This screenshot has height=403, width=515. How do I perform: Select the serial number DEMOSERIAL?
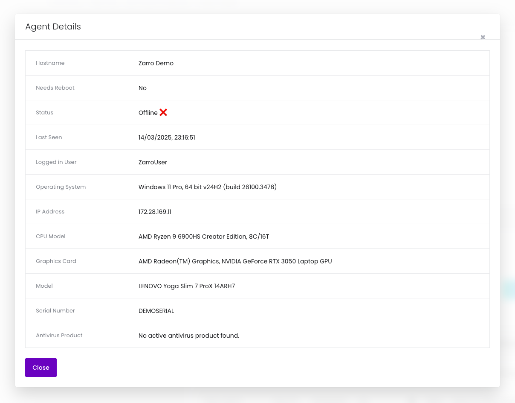click(x=156, y=311)
